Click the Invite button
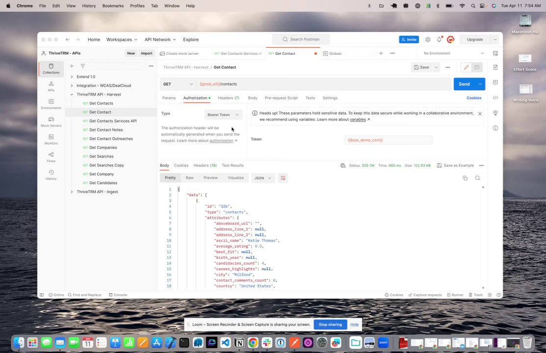The width and height of the screenshot is (546, 353). coord(409,39)
